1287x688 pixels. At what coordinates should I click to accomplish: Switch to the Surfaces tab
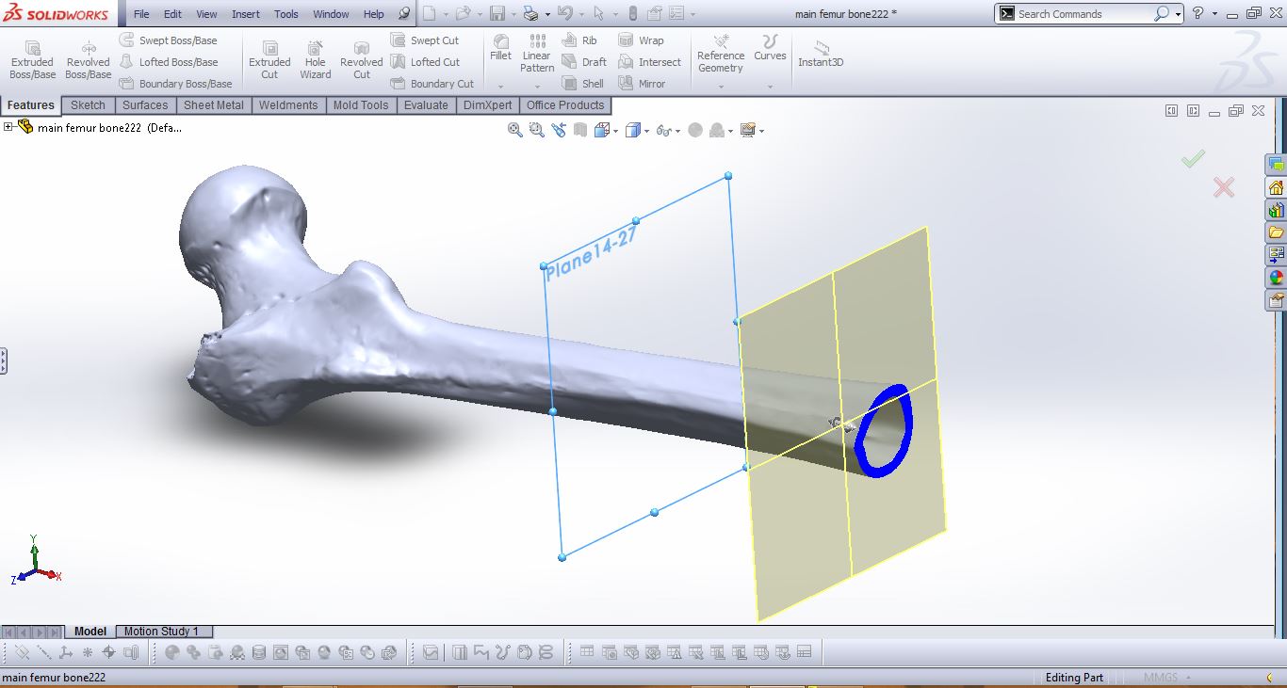click(x=145, y=105)
